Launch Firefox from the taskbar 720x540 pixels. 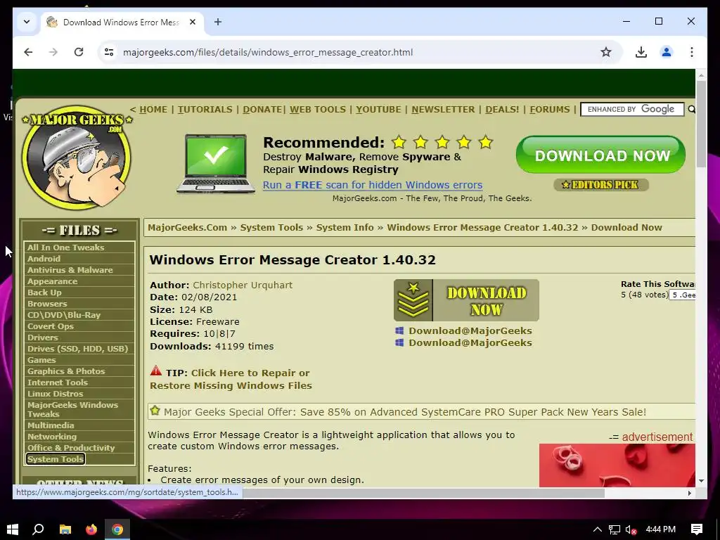pyautogui.click(x=91, y=529)
